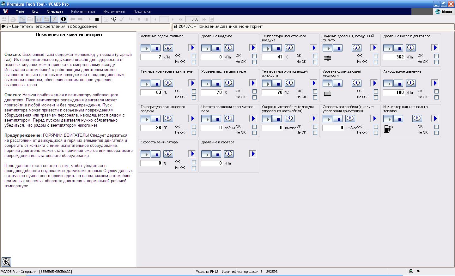455x276 pixels.
Task: Click the lightning bolt toolbar icon
Action: 54,19
